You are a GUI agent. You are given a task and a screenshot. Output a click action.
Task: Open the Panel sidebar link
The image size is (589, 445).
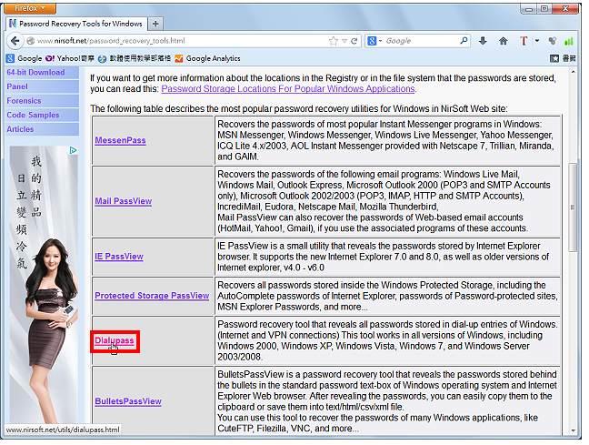click(x=17, y=86)
